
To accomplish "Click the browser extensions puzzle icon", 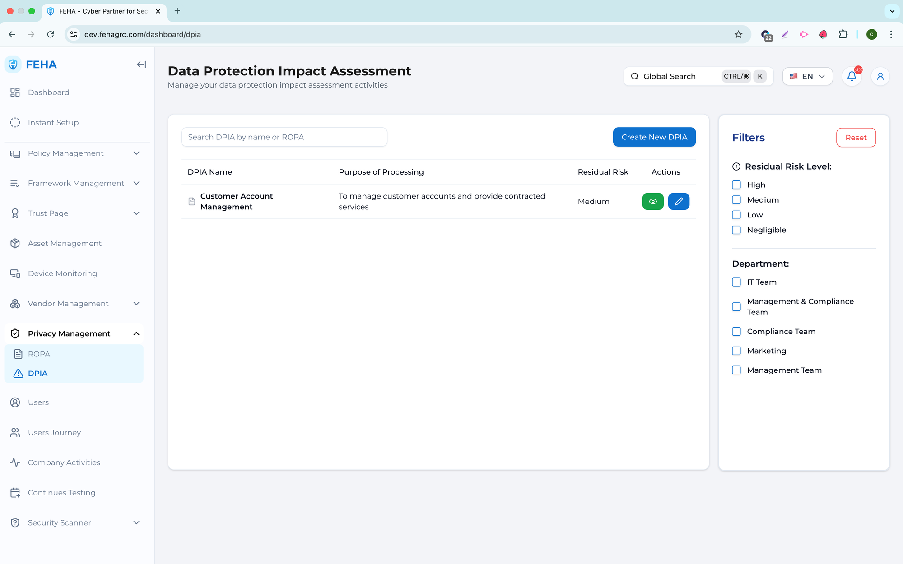I will pyautogui.click(x=842, y=34).
